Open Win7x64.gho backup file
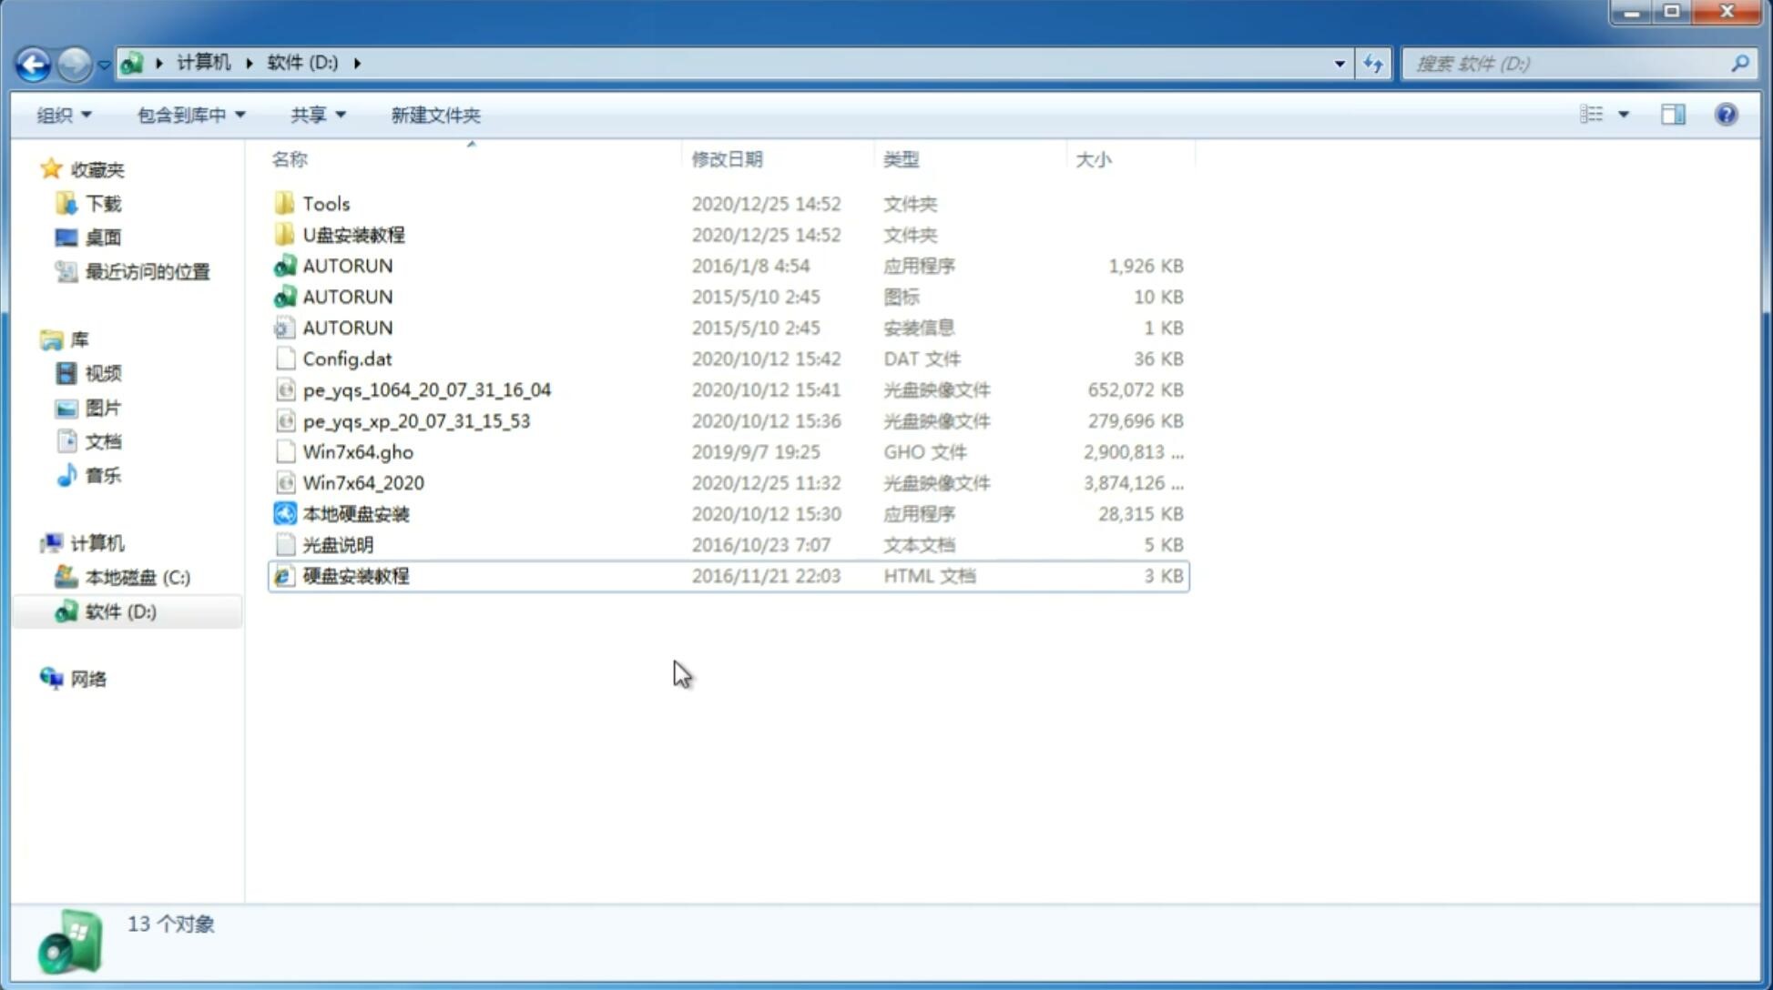This screenshot has width=1773, height=990. (357, 451)
